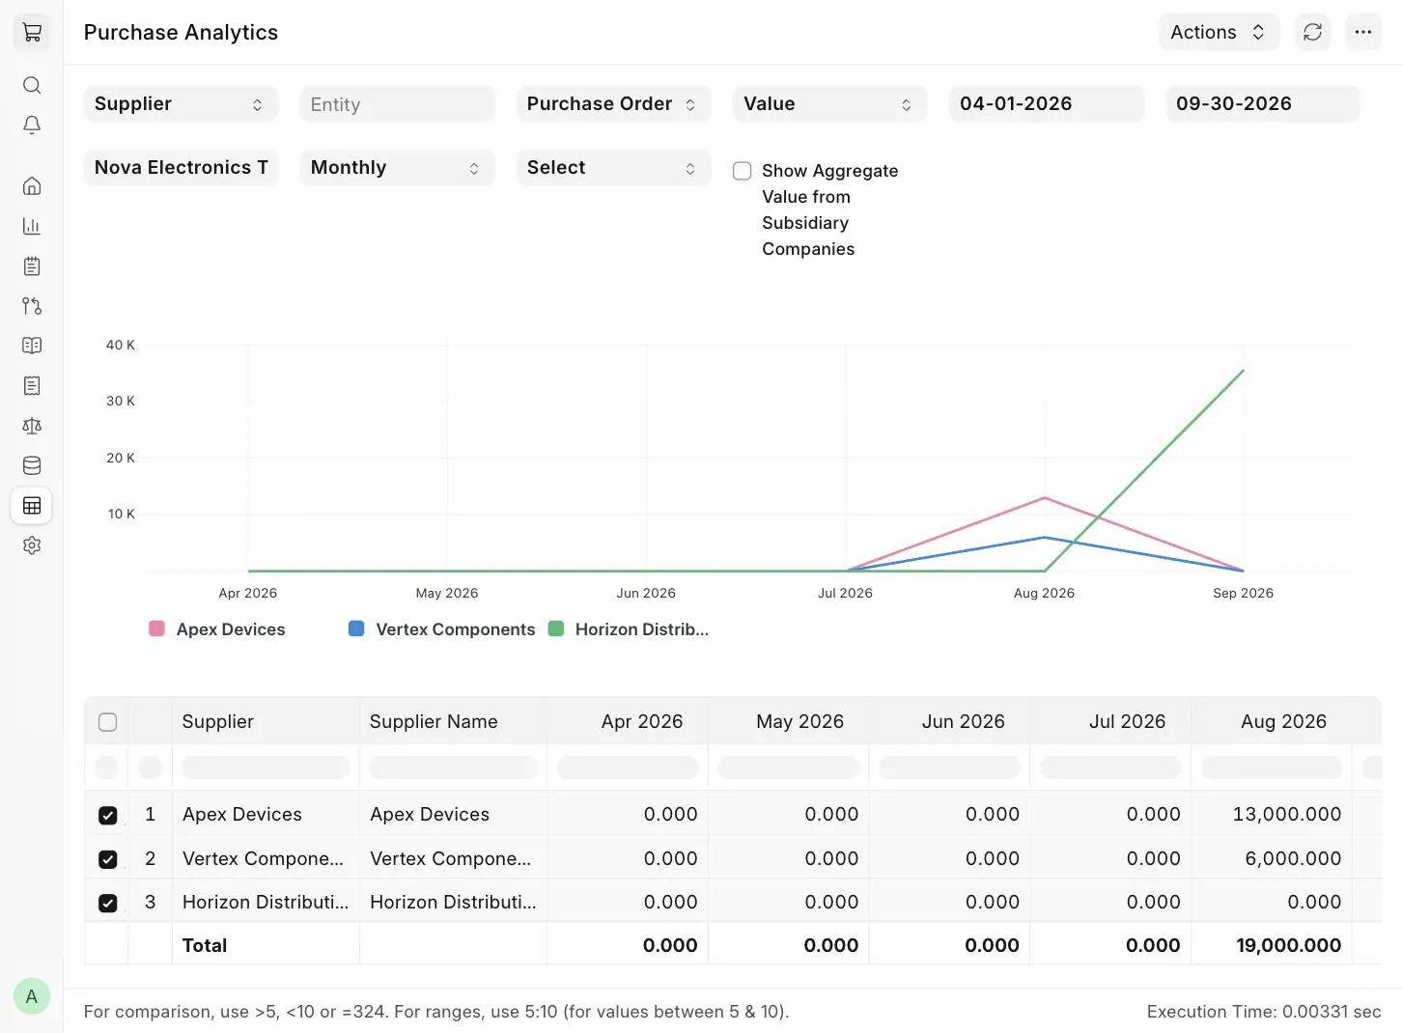Open the document list icon in sidebar

point(32,386)
